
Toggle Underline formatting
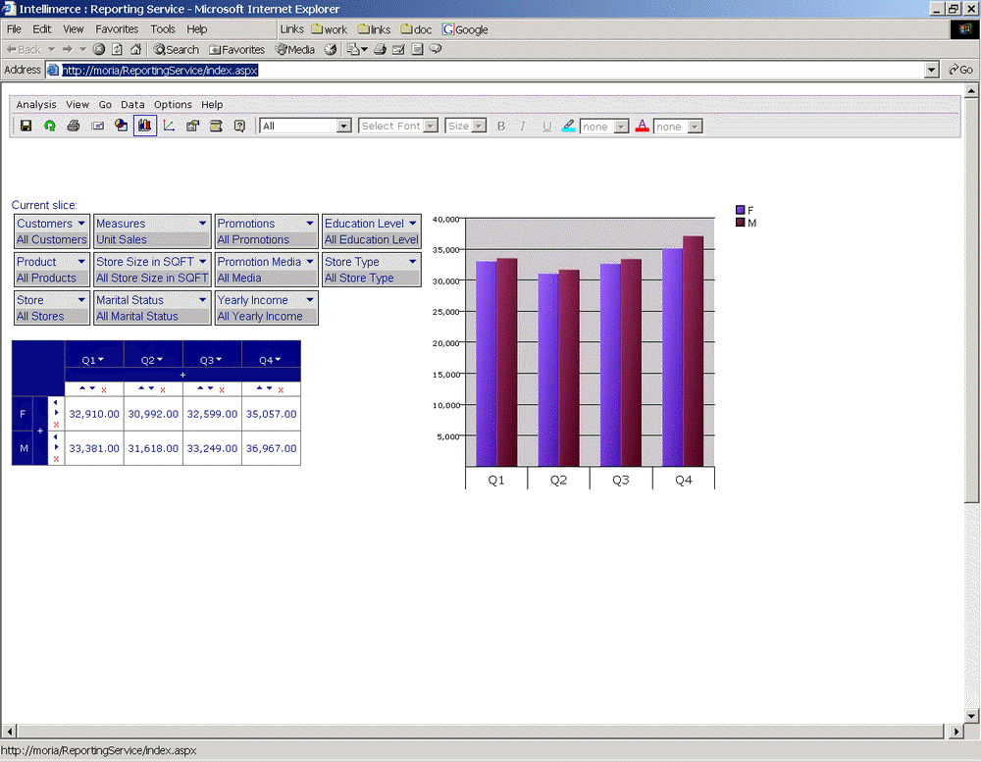547,126
